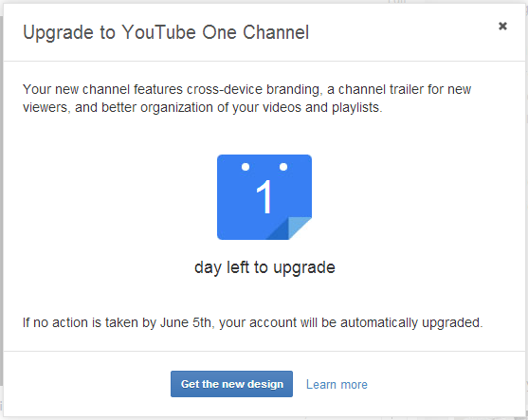
Task: Click the "Upgrade to YouTube One Channel" title
Action: click(166, 33)
